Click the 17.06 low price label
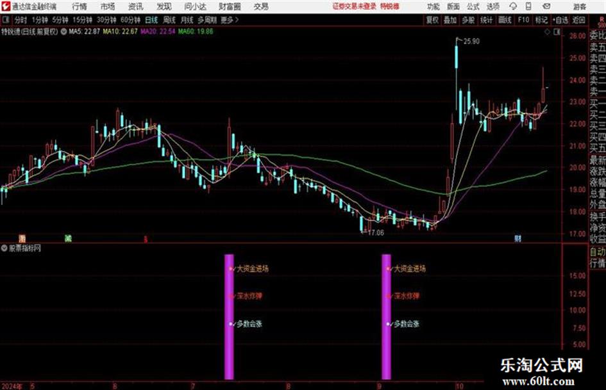Image resolution: width=606 pixels, height=390 pixels. [376, 233]
